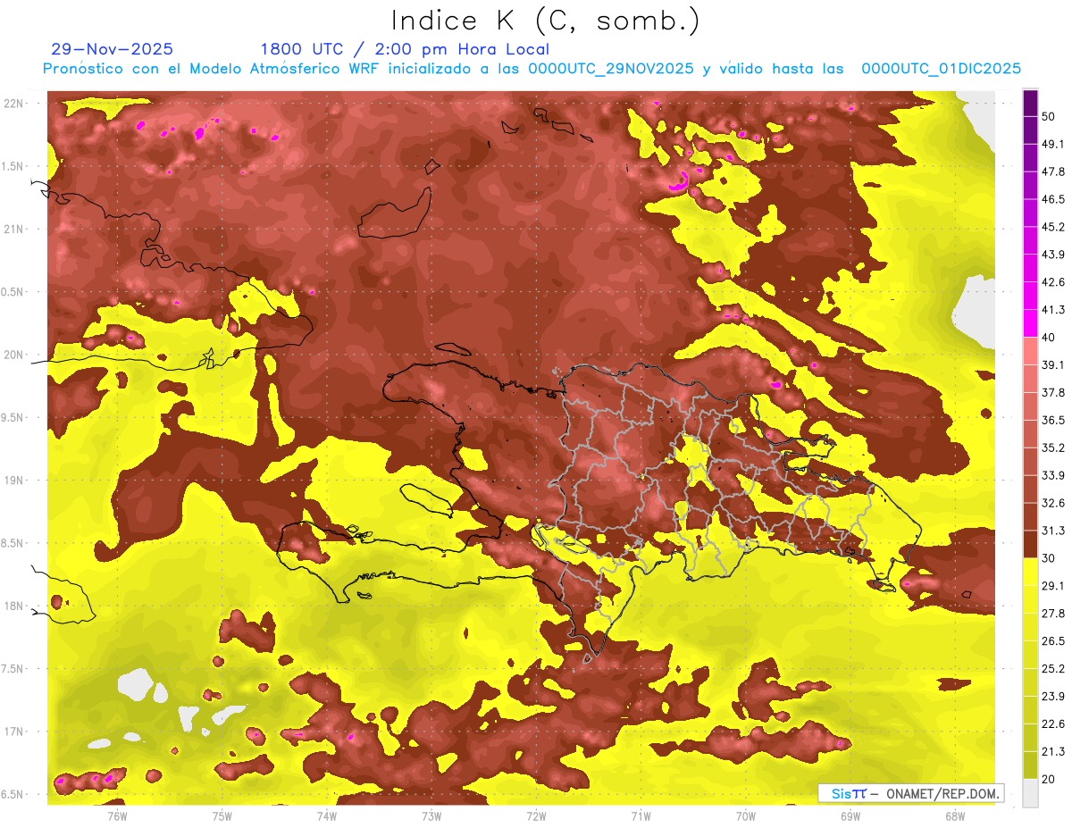This screenshot has height=828, width=1072.
Task: Click the colorbar value "31.3"
Action: 1053,531
